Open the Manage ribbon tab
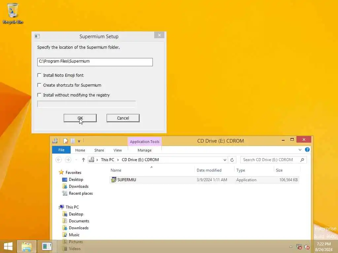This screenshot has width=338, height=253. [x=145, y=150]
